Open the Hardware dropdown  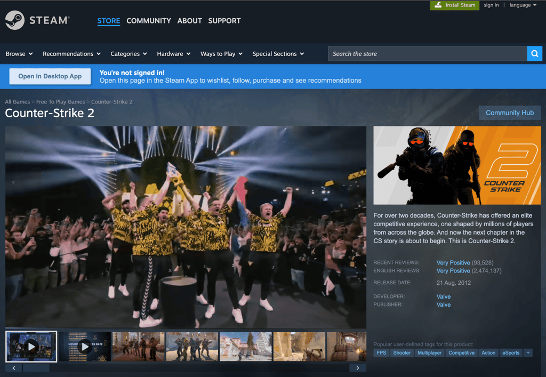173,54
